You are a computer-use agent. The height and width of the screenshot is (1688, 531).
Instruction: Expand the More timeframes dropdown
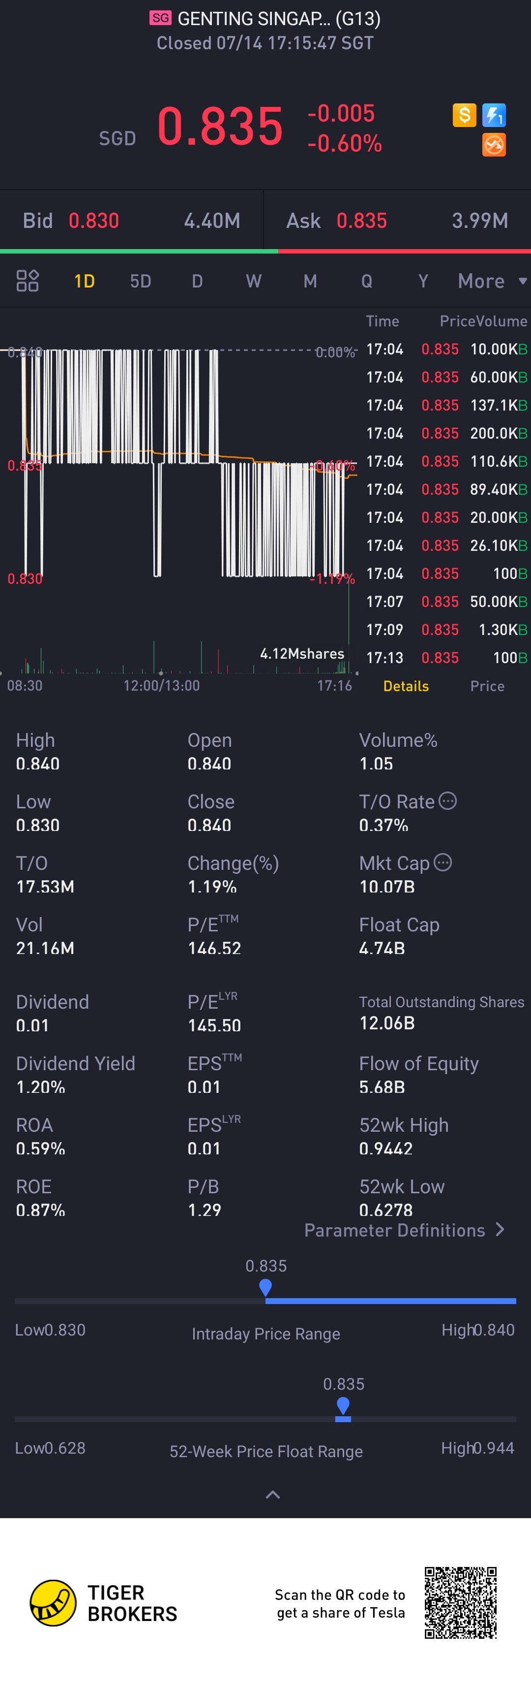pyautogui.click(x=492, y=281)
